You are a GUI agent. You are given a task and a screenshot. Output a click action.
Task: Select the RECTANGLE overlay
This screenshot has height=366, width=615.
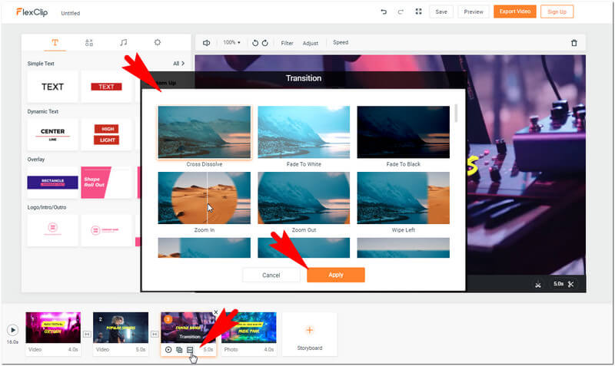coord(52,183)
